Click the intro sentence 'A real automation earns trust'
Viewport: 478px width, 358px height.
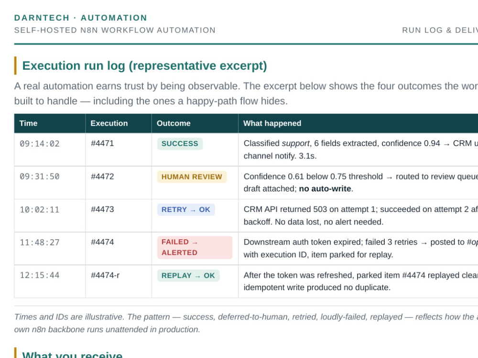tap(246, 94)
